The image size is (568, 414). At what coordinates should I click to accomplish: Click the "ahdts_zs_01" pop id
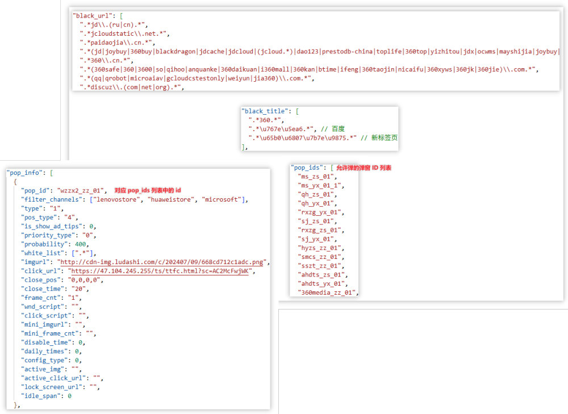[321, 275]
